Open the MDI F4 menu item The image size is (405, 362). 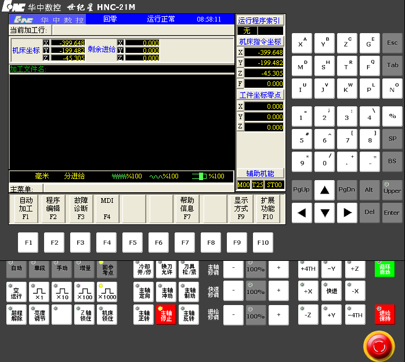click(107, 209)
